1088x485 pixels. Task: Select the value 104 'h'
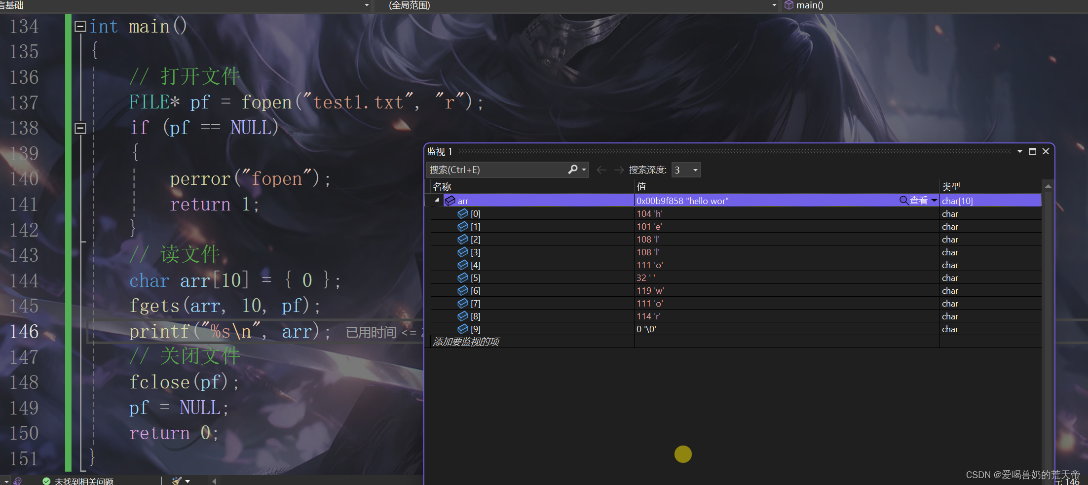tap(649, 213)
